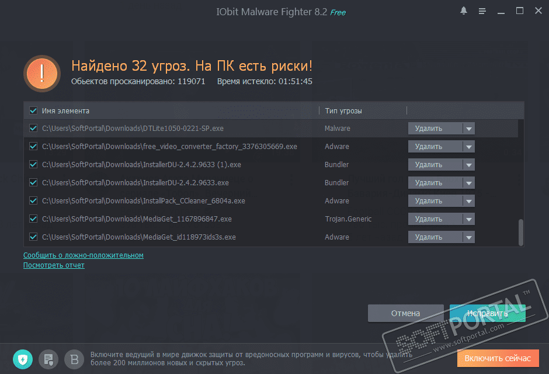This screenshot has height=374, width=549.
Task: Click the Найдено 32 угроз heading
Action: 192,66
